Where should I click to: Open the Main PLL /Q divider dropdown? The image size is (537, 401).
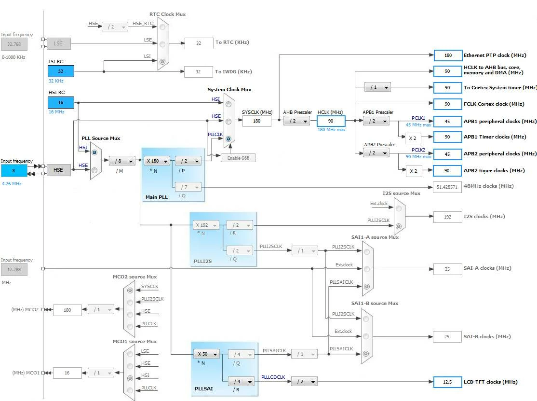(x=188, y=187)
